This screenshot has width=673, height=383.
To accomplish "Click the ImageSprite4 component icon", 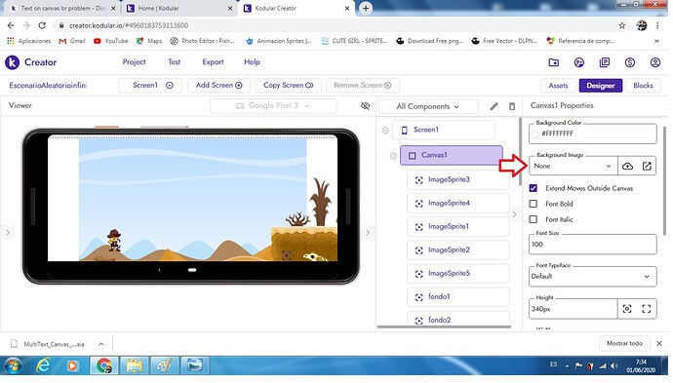I will 418,204.
